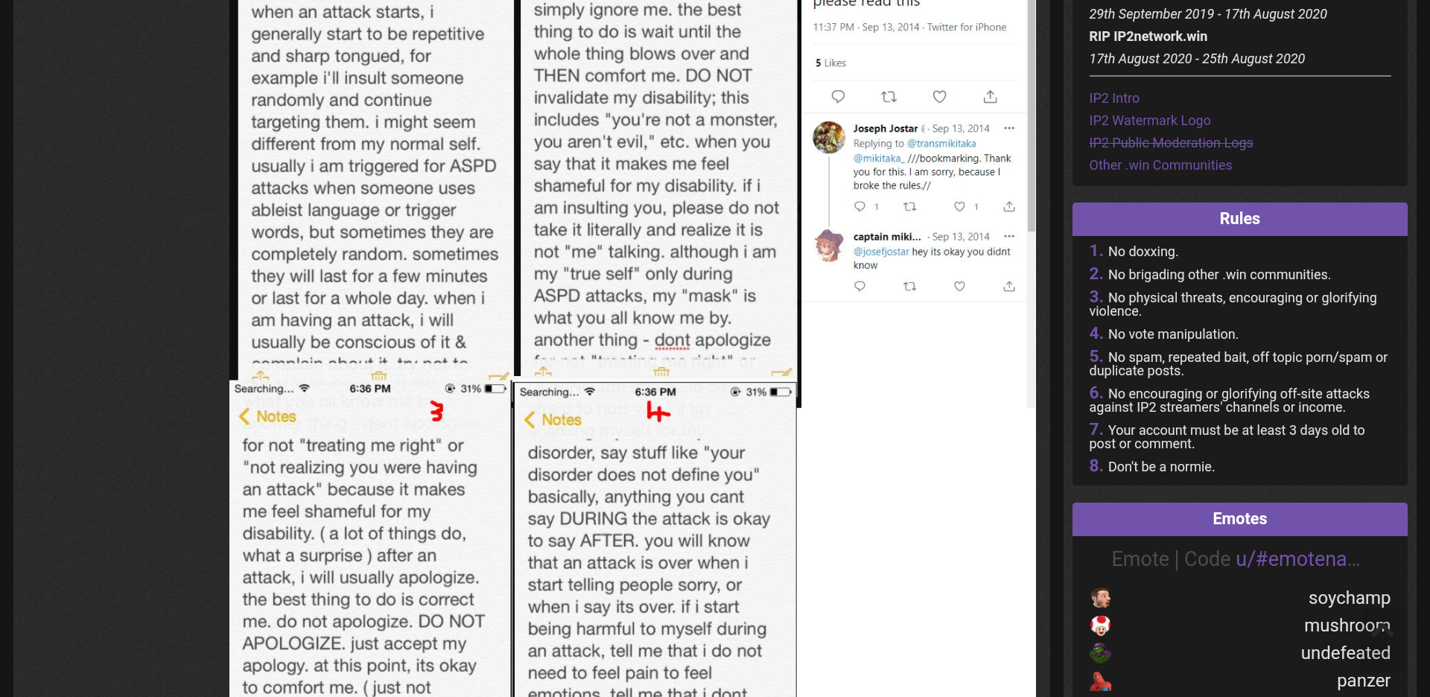
Task: Open the u/#emotena link in Emotes
Action: [1297, 559]
